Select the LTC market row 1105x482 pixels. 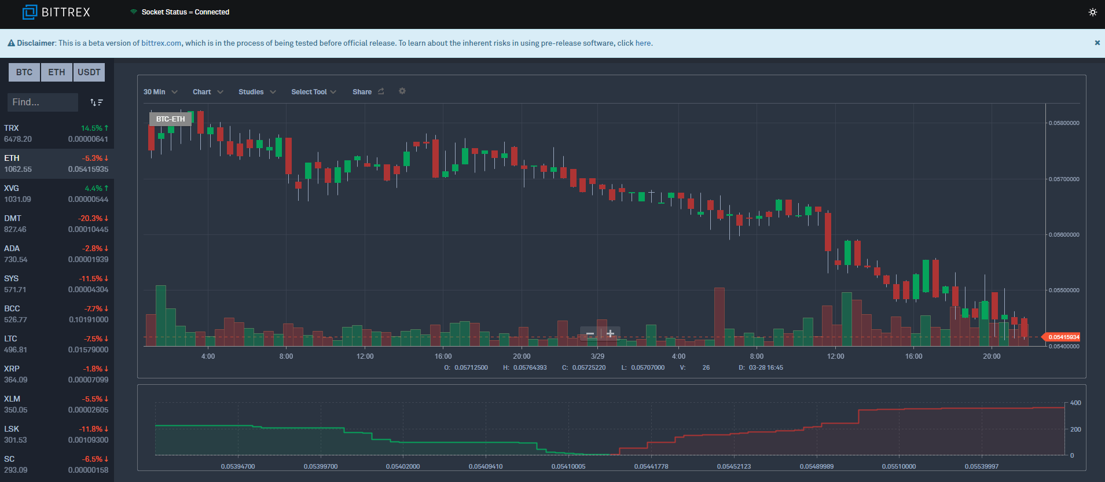click(x=57, y=344)
